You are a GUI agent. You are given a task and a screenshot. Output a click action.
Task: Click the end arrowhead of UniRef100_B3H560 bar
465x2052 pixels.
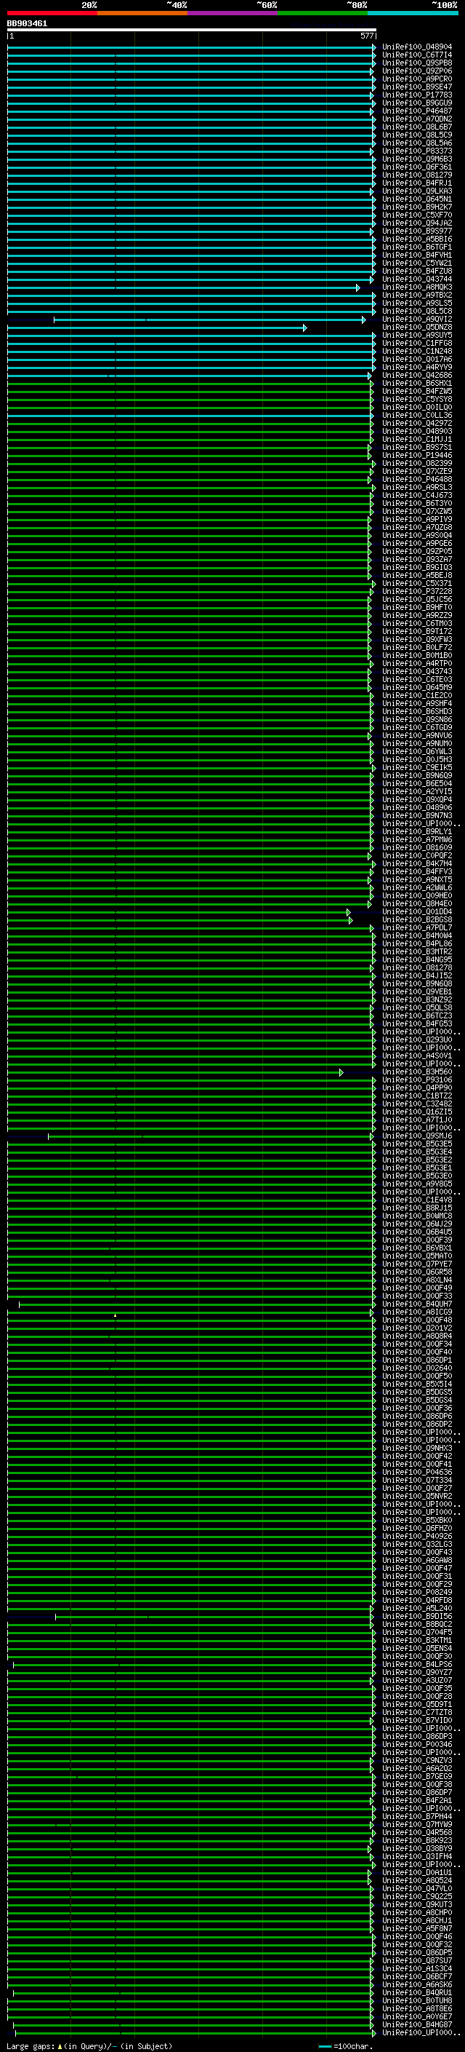341,1072
